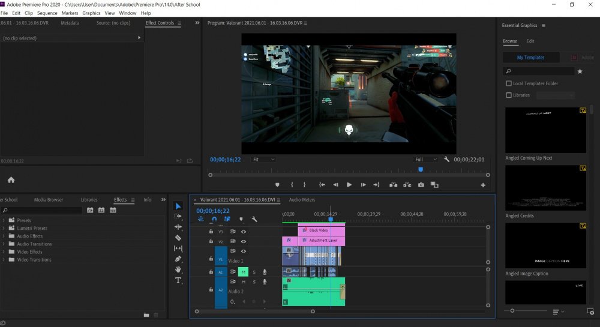Open the File menu
600x327 pixels.
pyautogui.click(x=4, y=13)
